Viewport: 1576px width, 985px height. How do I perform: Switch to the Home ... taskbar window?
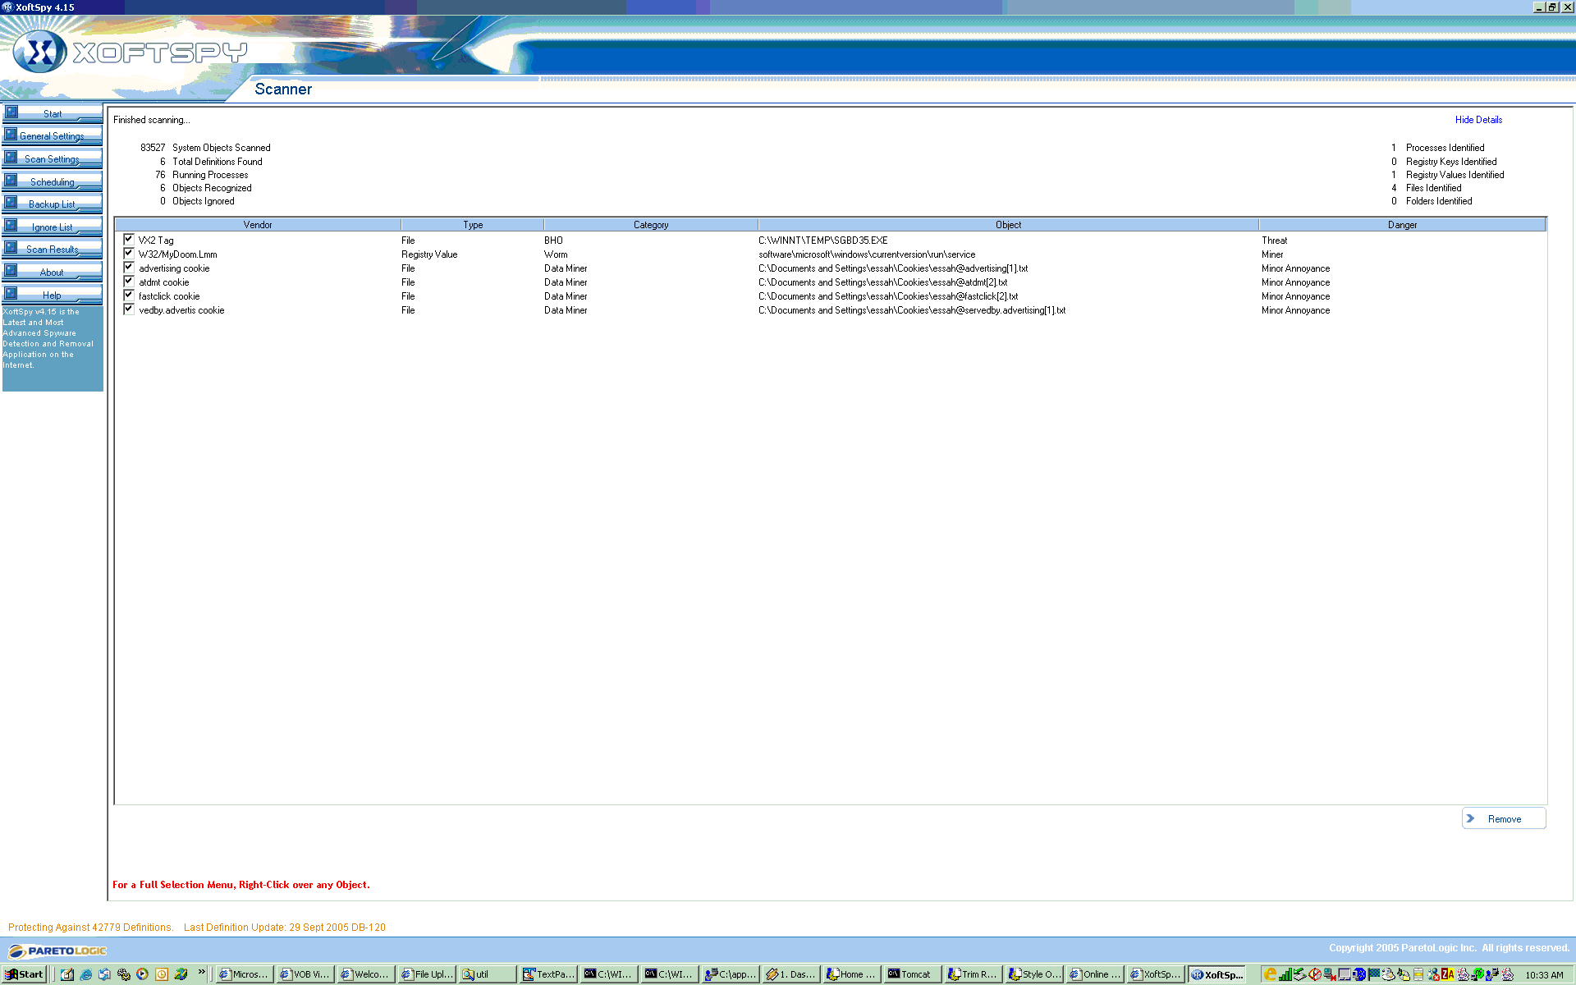coord(851,974)
